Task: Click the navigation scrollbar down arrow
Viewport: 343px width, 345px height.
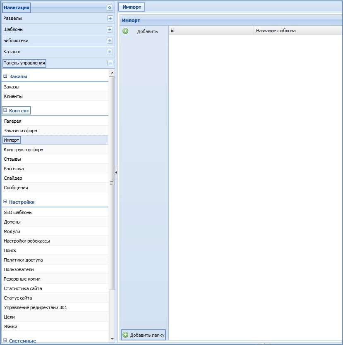Action: tap(112, 339)
